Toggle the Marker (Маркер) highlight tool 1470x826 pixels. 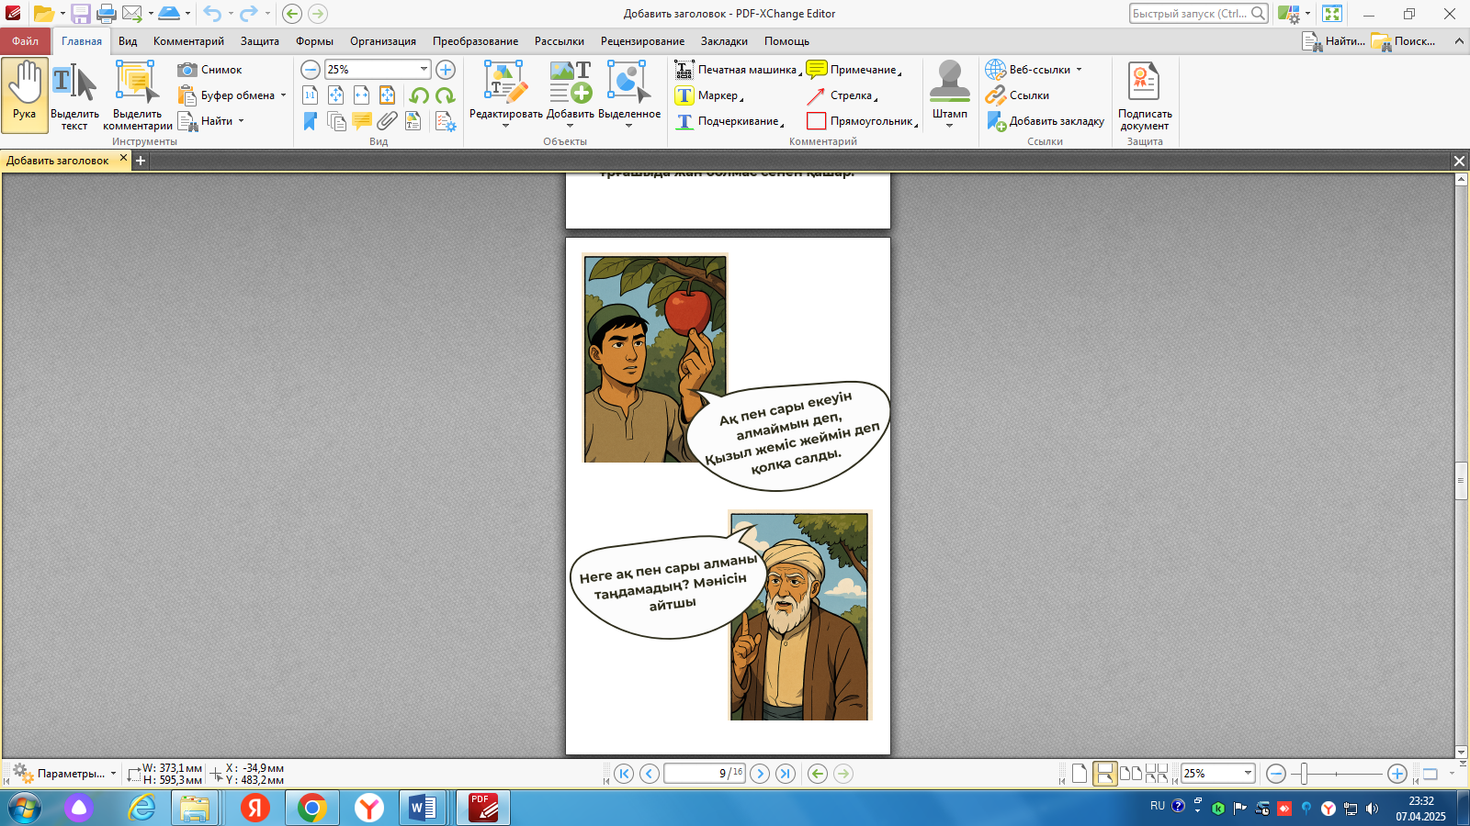684,95
